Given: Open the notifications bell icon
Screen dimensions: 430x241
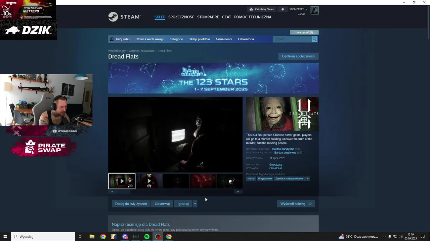Looking at the screenshot, I should [x=283, y=9].
